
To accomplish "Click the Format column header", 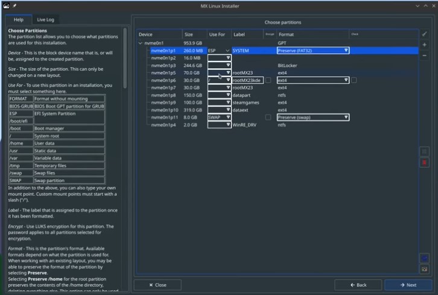I will coord(313,34).
